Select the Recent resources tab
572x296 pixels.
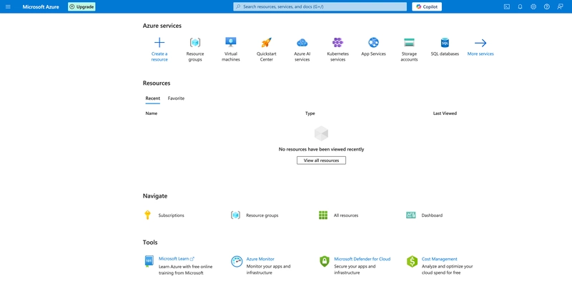pos(152,98)
